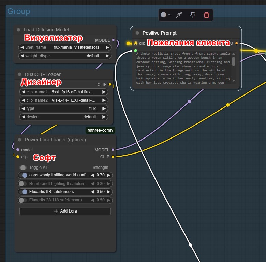Click the clip input of Positive Prompt
266x262 pixels.
point(135,43)
